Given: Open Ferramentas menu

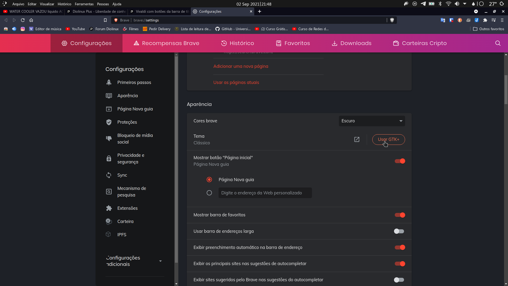Looking at the screenshot, I should point(84,4).
